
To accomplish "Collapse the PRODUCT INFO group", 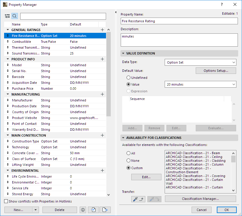I will click(x=8, y=59).
